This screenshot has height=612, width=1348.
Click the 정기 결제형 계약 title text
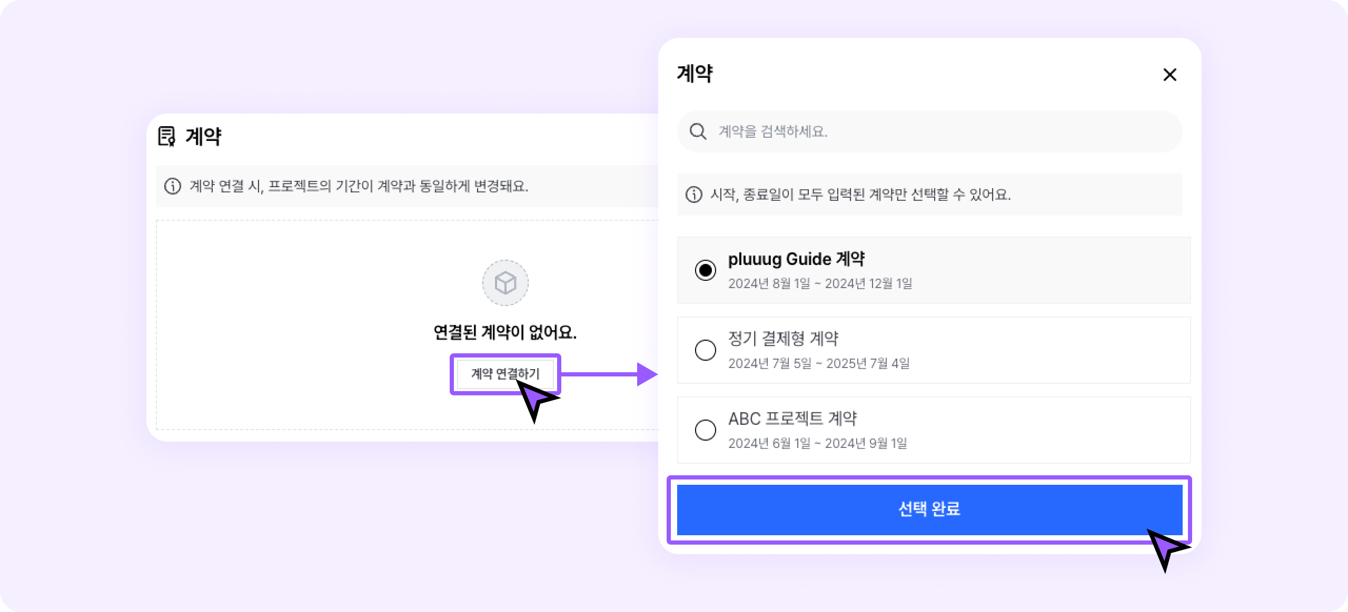tap(783, 339)
